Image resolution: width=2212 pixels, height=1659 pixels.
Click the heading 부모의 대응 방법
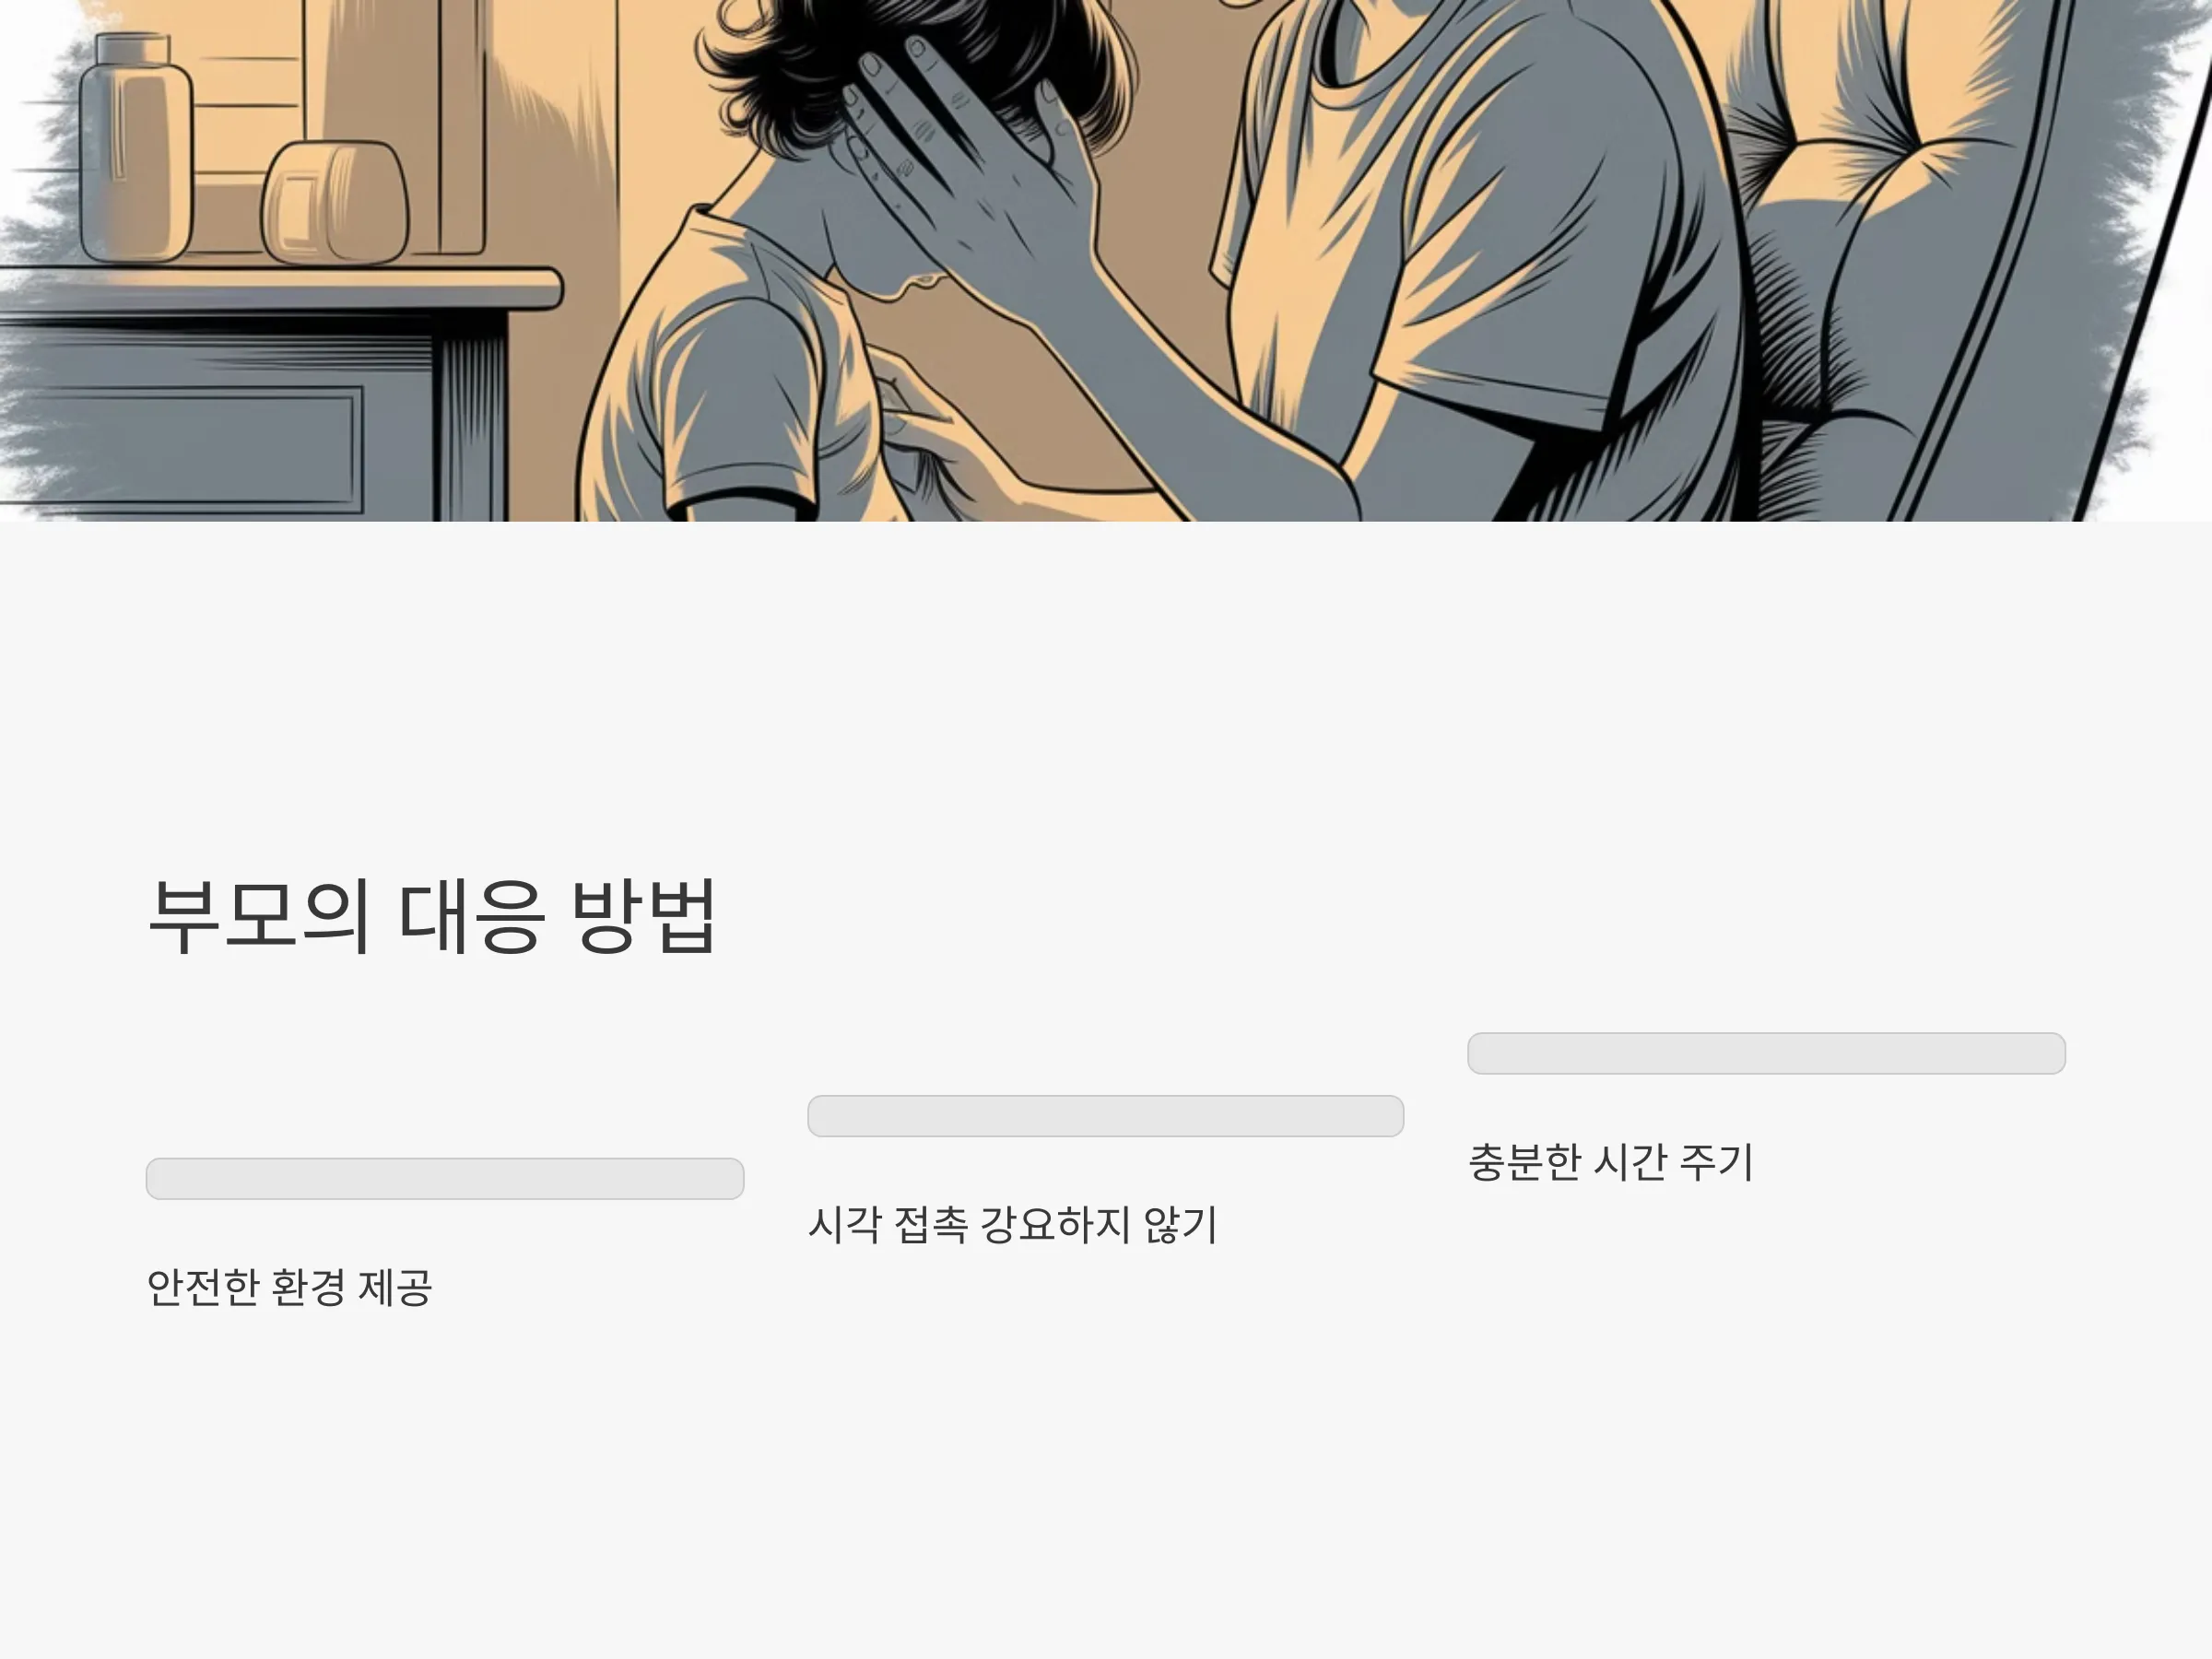click(x=432, y=915)
